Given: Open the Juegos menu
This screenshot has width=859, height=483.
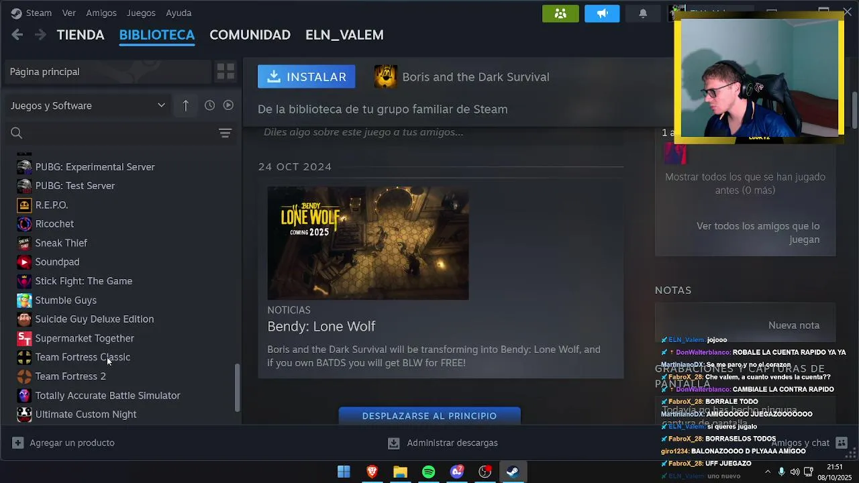Looking at the screenshot, I should 141,13.
